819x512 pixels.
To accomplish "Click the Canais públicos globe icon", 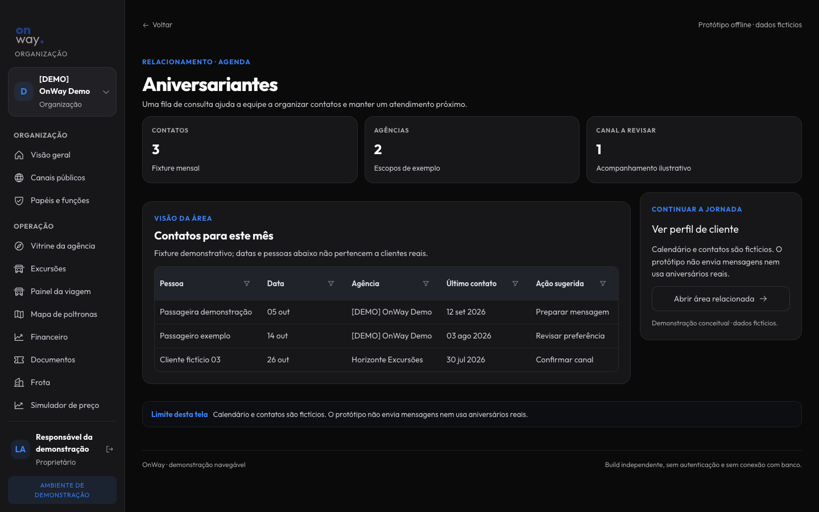I will pyautogui.click(x=19, y=177).
